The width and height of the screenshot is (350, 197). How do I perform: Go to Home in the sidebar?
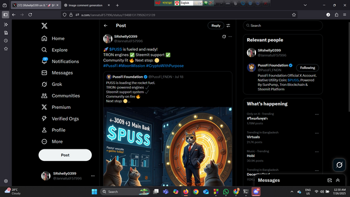click(53, 38)
